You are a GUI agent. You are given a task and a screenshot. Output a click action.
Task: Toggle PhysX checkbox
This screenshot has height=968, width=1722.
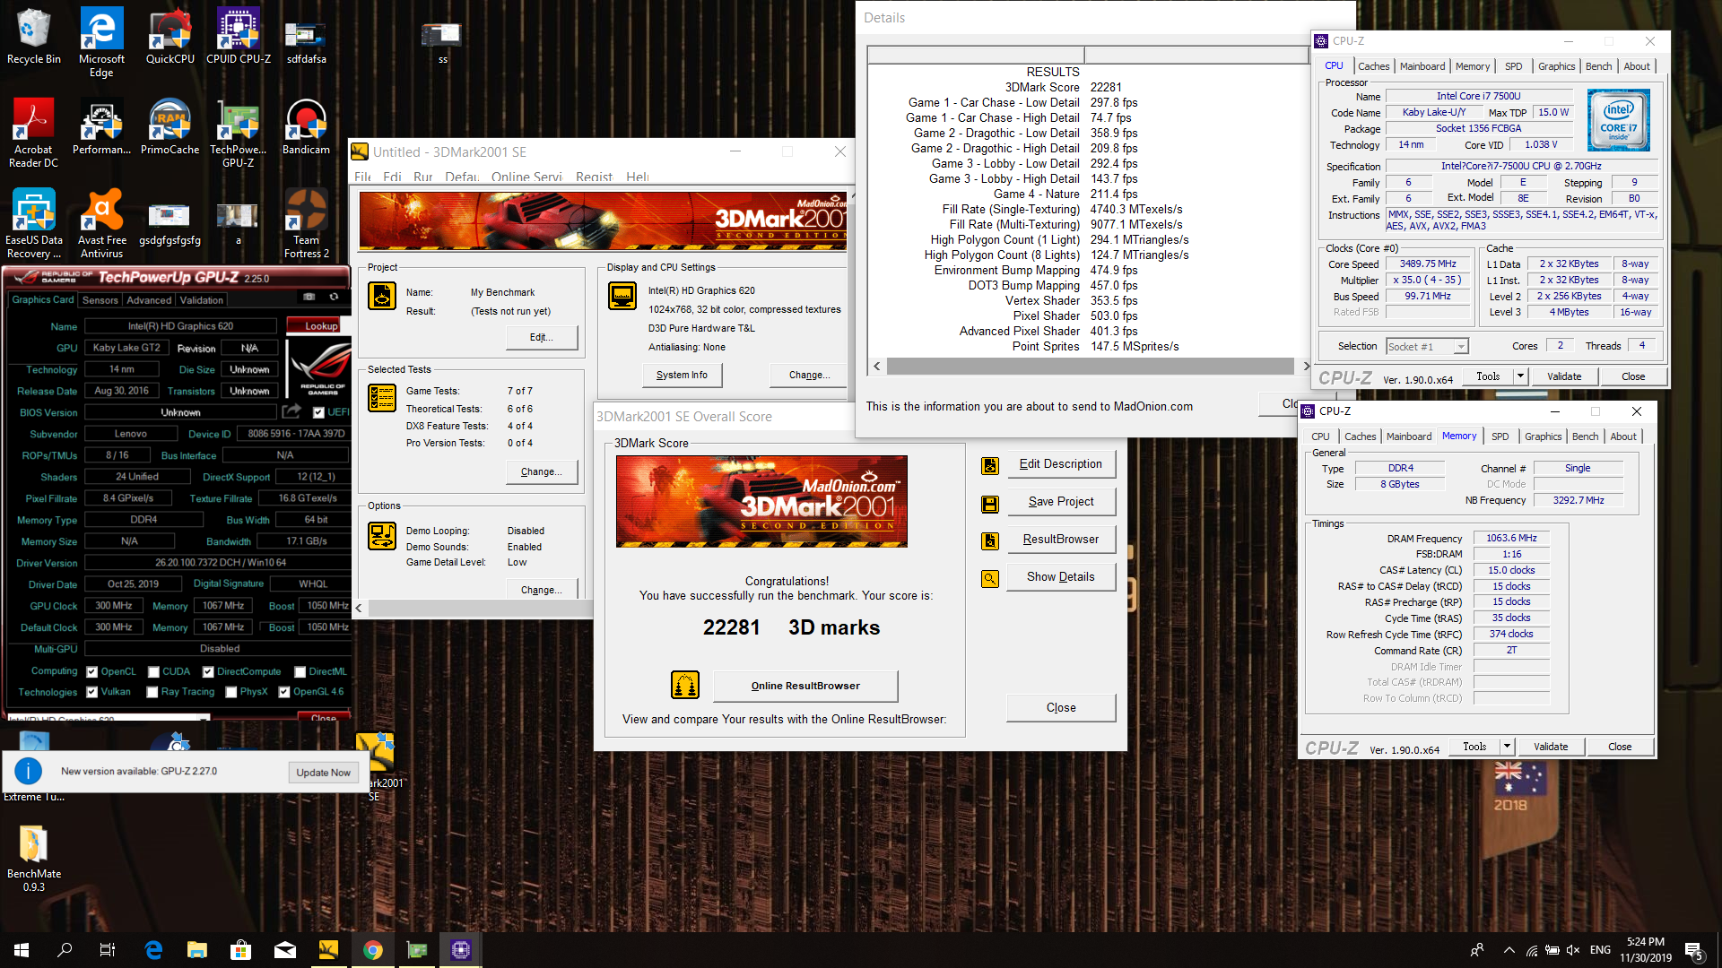click(230, 692)
